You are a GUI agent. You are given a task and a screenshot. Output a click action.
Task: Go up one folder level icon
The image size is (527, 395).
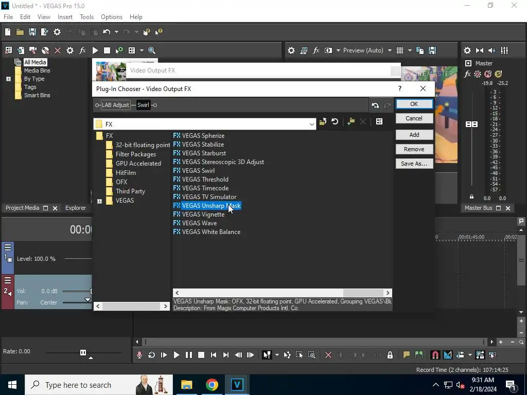(323, 121)
